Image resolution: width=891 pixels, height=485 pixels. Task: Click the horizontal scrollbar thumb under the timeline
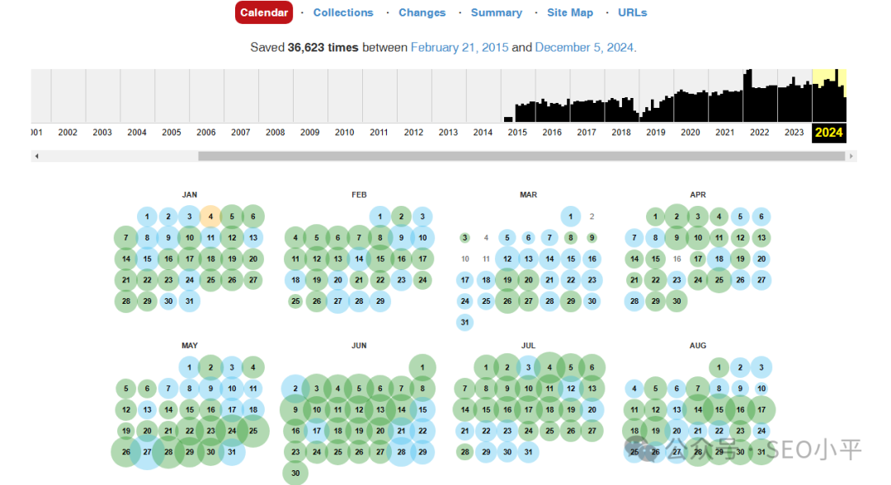click(x=521, y=156)
